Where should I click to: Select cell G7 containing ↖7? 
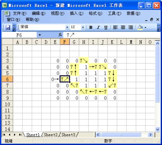pos(74,86)
